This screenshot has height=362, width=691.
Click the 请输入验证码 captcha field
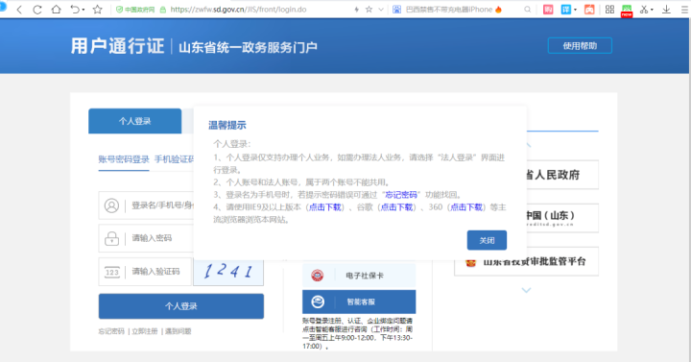pos(145,272)
